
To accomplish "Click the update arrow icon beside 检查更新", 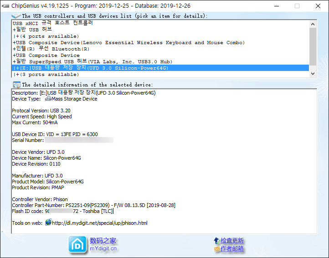I will (217, 241).
